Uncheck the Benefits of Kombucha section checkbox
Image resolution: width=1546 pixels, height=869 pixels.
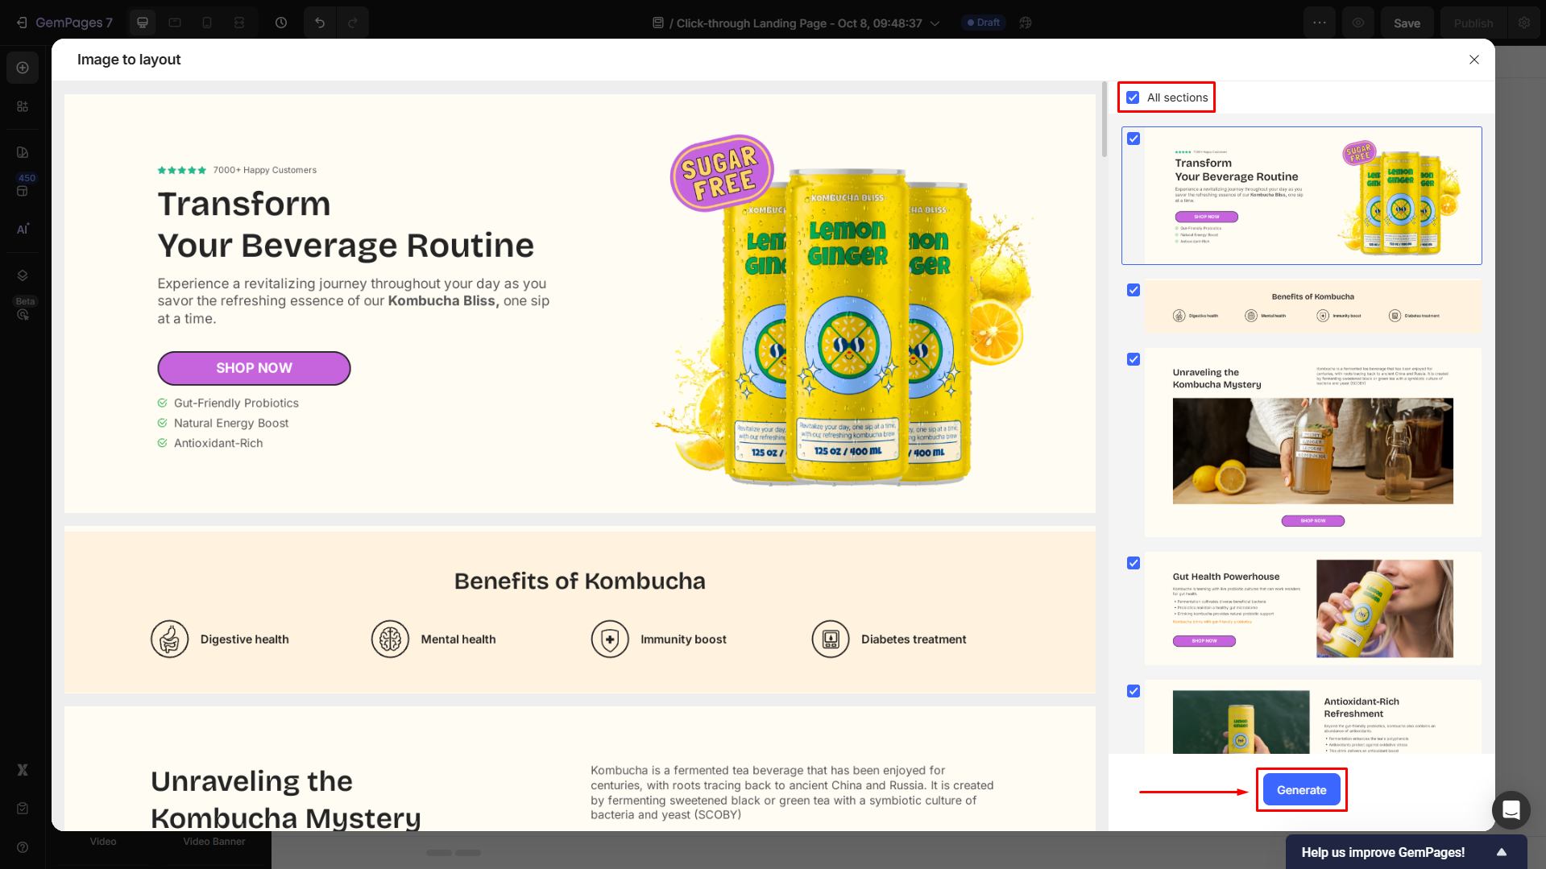[1134, 290]
